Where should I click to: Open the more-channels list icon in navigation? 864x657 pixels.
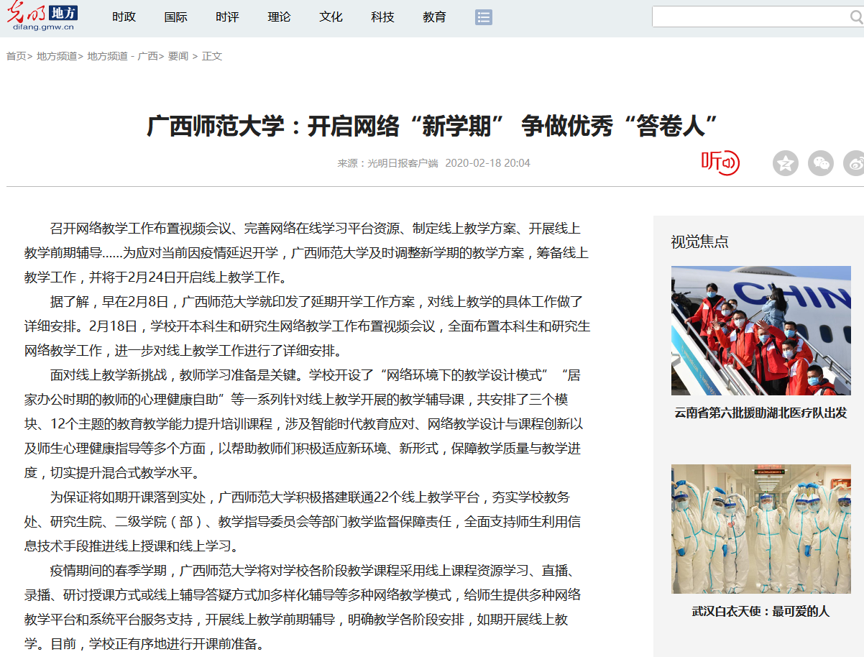coord(484,17)
